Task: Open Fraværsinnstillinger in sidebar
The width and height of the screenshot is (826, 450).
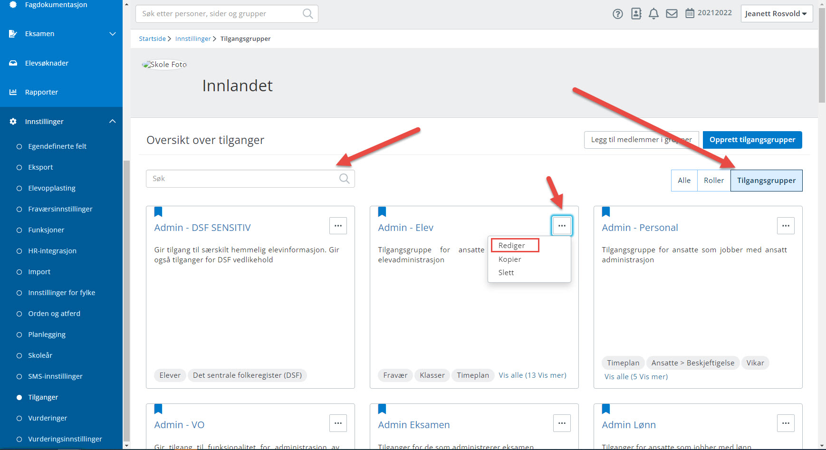Action: [60, 209]
